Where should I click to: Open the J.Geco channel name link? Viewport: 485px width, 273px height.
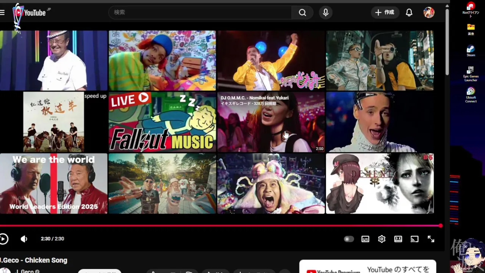[x=24, y=271]
